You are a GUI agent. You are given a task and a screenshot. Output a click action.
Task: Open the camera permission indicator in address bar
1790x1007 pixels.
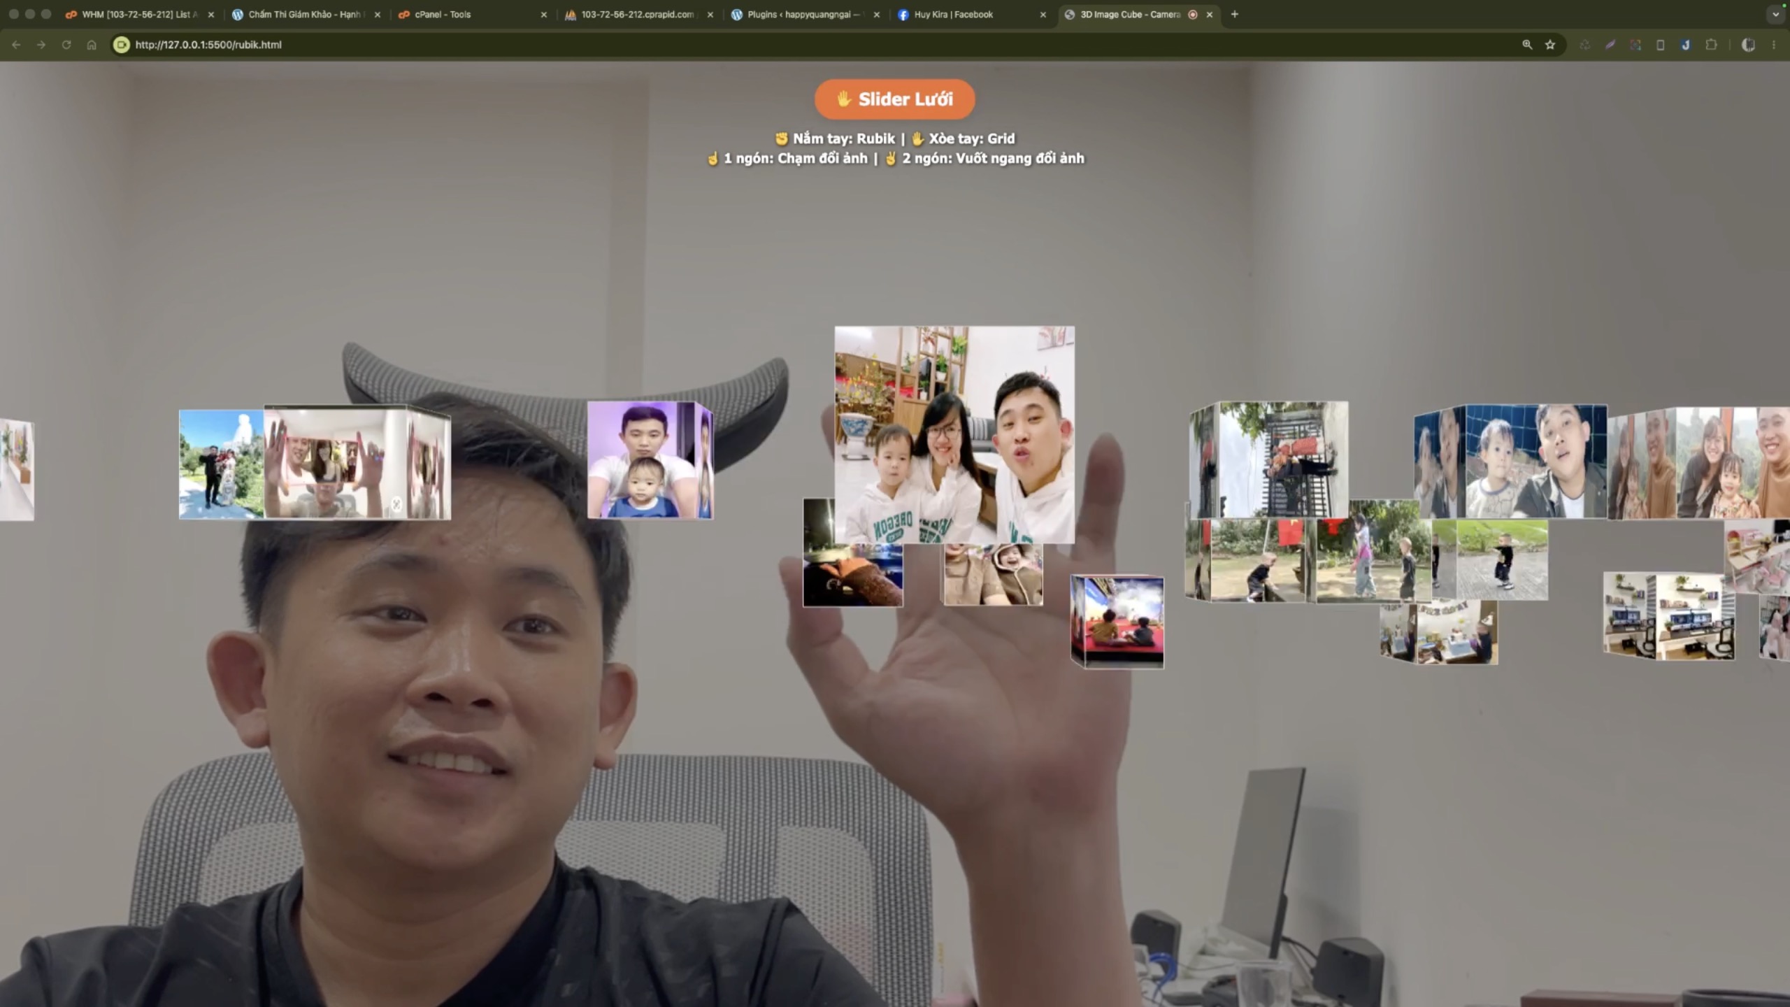[x=122, y=45]
